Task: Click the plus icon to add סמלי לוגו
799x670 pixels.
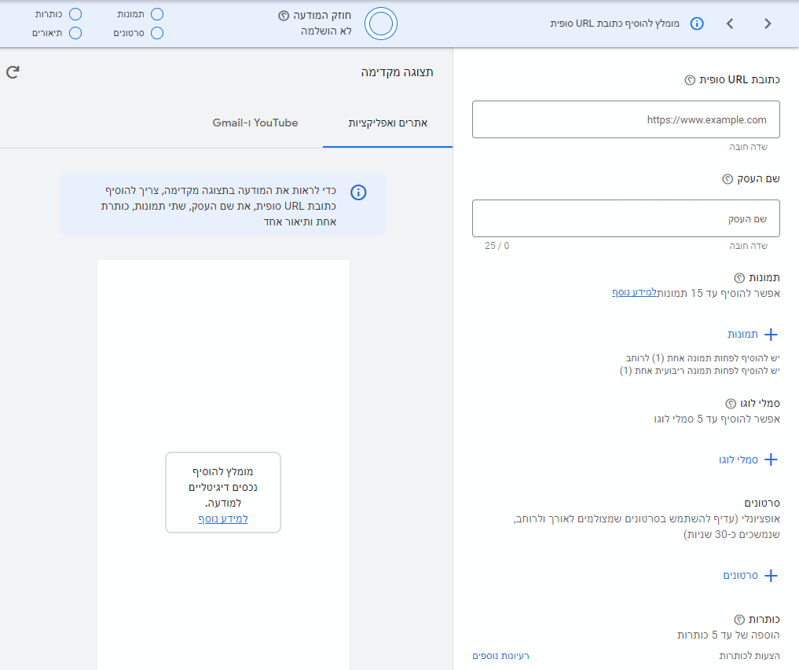Action: [x=771, y=459]
